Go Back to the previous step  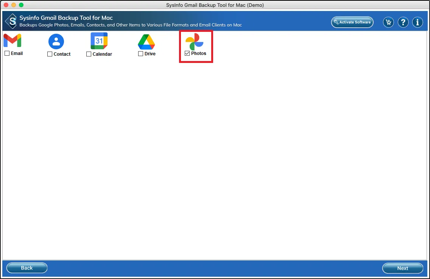coord(27,268)
